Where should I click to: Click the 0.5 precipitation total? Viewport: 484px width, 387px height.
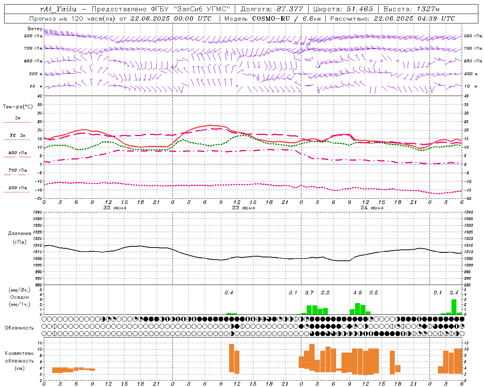[374, 293]
